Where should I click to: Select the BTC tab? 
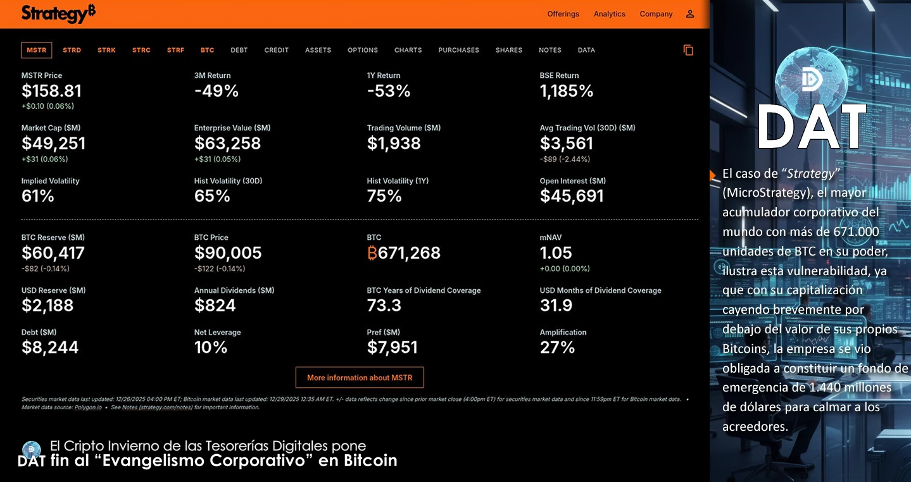pyautogui.click(x=207, y=50)
